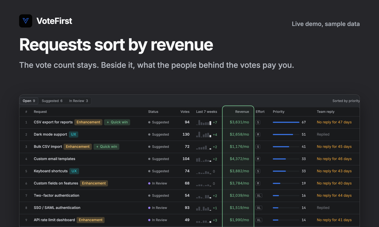Sort by the Revenue column header
This screenshot has height=227, width=379.
pyautogui.click(x=242, y=112)
